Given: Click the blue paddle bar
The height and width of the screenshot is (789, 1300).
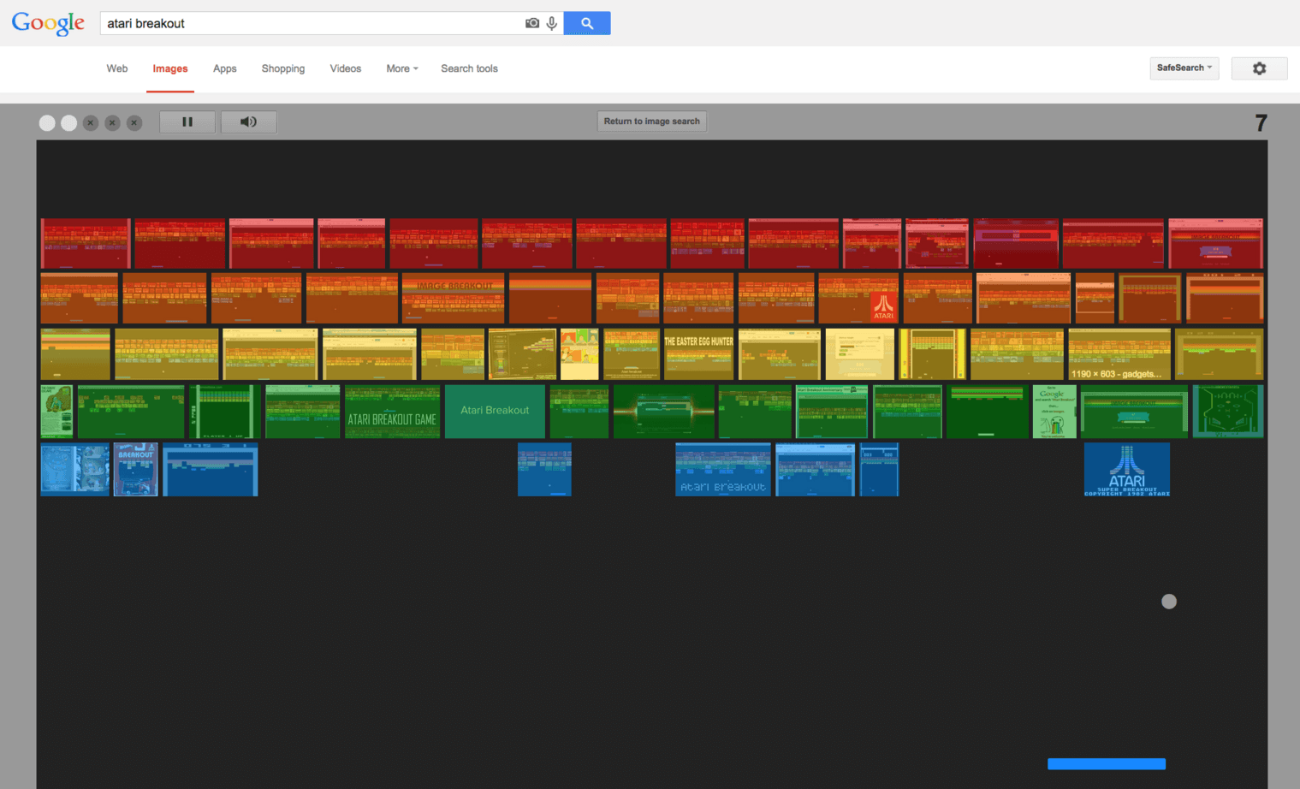Looking at the screenshot, I should (1107, 764).
